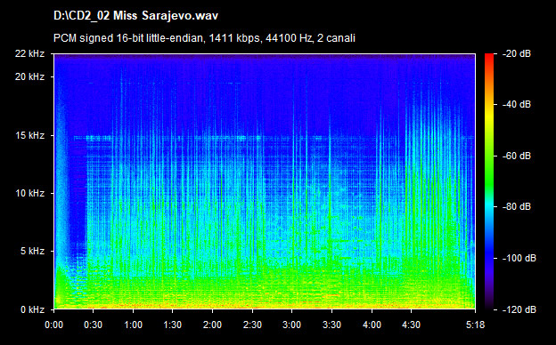Click the 3:30 time axis marker
This screenshot has width=556, height=345.
tap(331, 325)
